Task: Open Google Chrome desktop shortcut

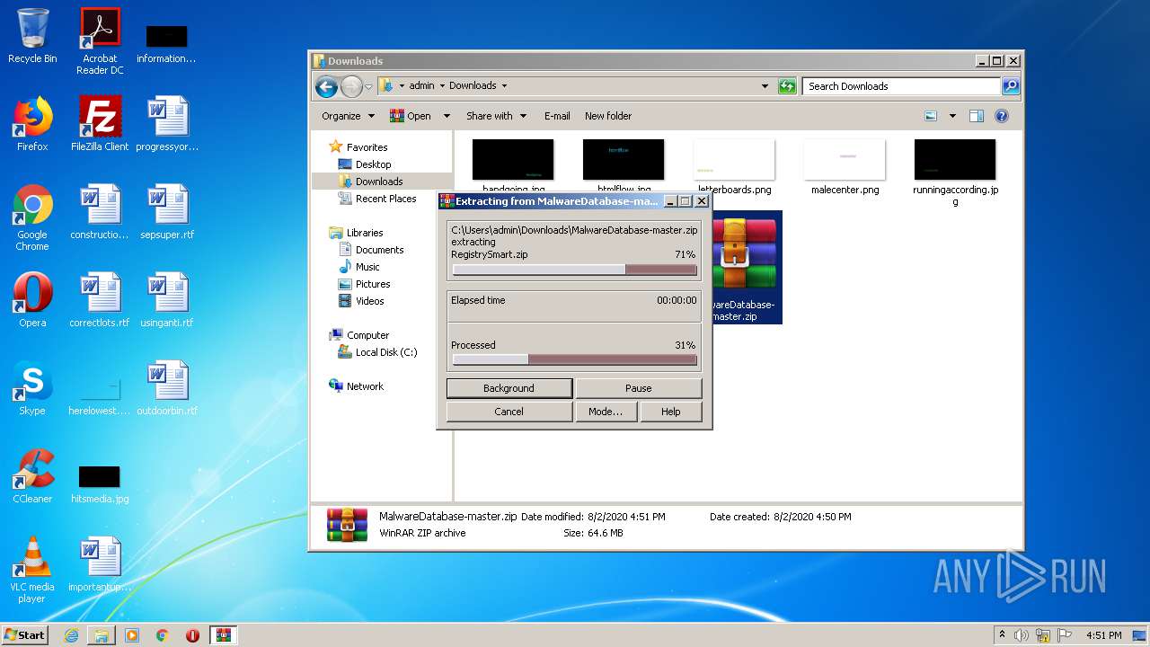Action: click(x=32, y=217)
